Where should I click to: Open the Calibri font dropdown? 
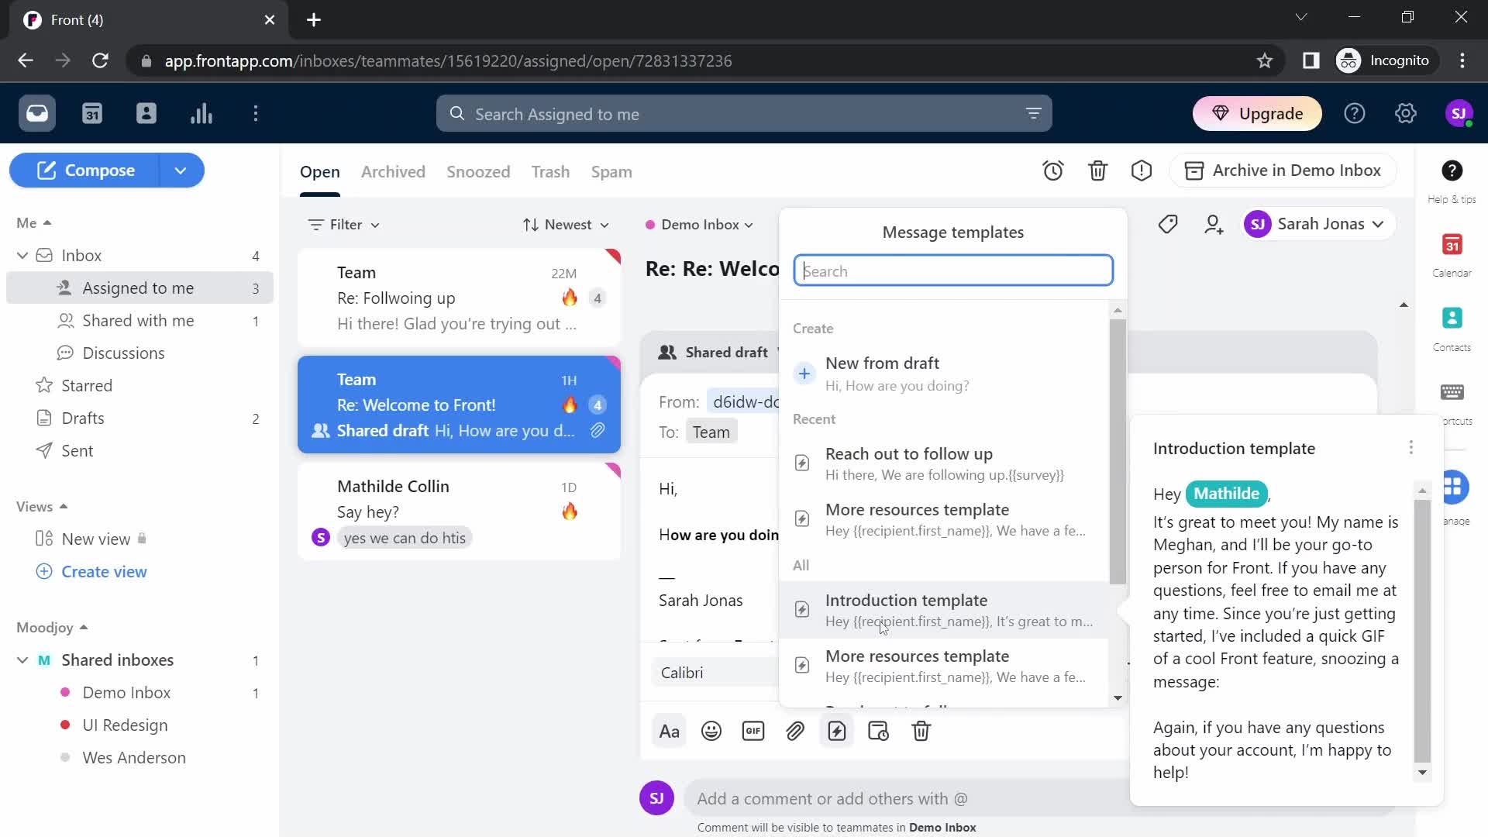coord(715,673)
